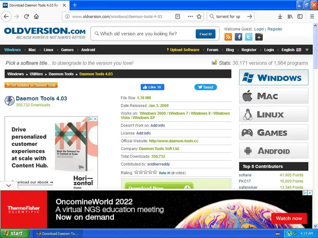Submit the 'torrent for xp' search arrow
Viewport: 318px width, 238px height.
(x=250, y=17)
